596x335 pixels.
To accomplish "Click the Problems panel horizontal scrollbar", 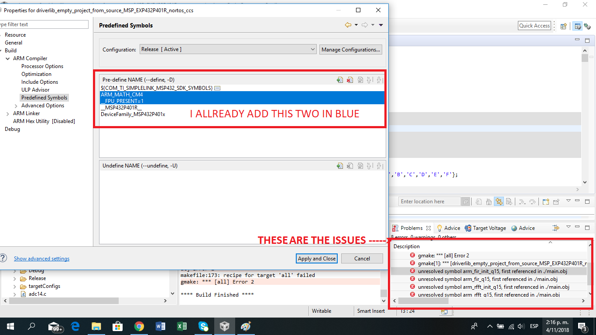I will tap(489, 301).
